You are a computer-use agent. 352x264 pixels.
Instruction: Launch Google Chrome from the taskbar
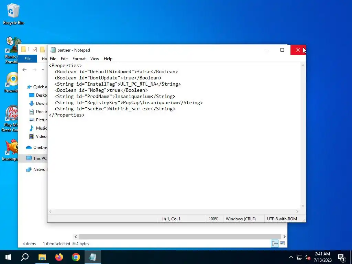tap(76, 257)
